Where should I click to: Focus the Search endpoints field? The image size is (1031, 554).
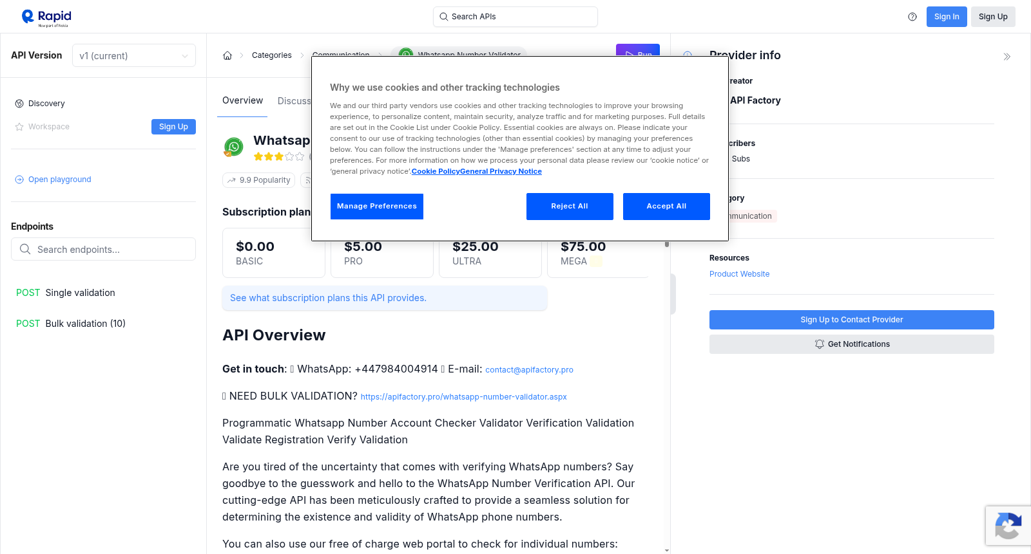tap(103, 249)
